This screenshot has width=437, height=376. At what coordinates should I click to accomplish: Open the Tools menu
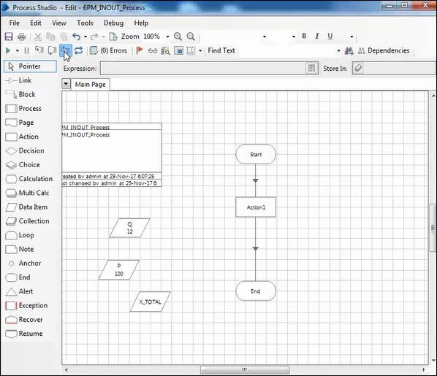85,23
